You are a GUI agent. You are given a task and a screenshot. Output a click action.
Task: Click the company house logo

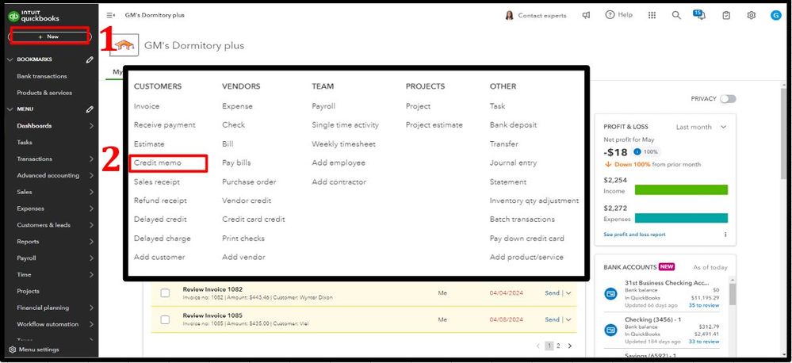point(124,46)
